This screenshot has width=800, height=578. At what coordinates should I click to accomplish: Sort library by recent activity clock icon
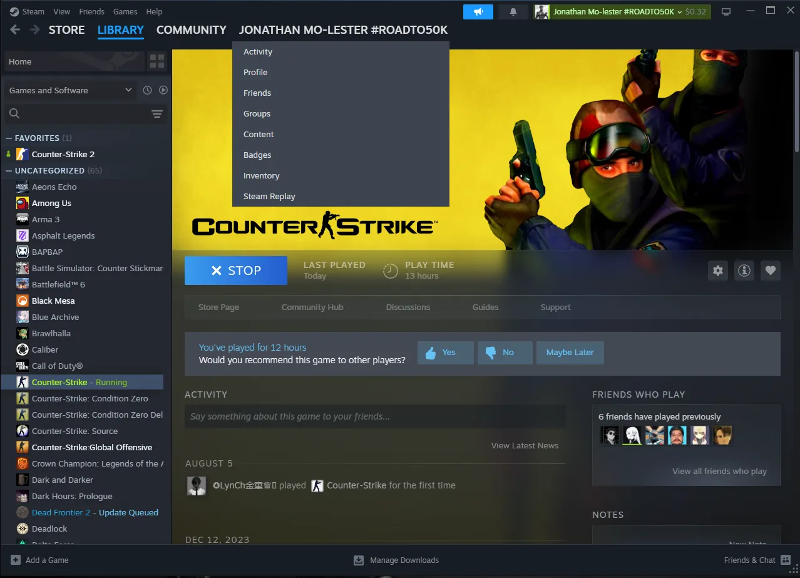(147, 90)
